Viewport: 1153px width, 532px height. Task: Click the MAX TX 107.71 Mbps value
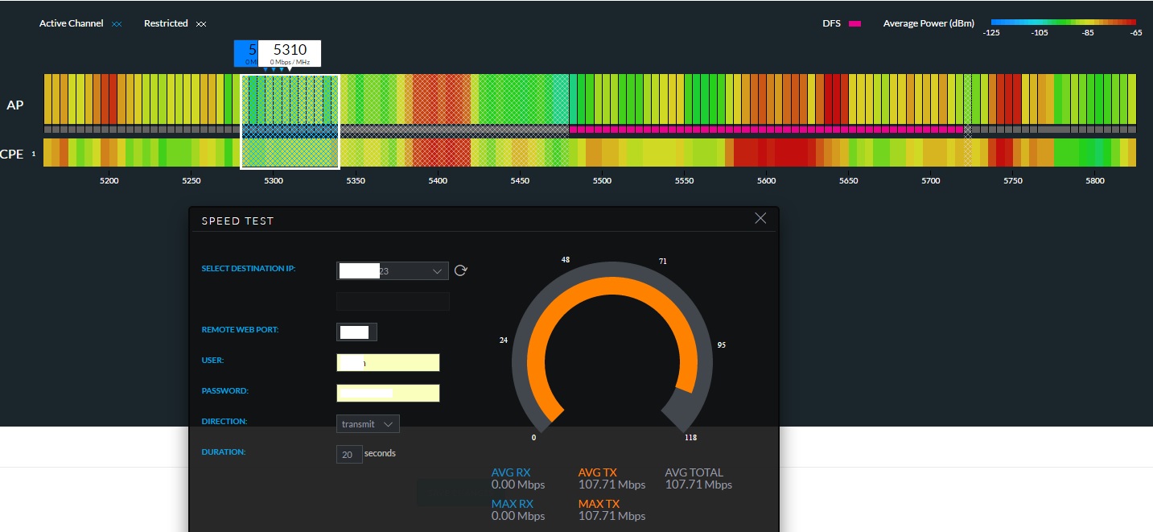tap(612, 516)
